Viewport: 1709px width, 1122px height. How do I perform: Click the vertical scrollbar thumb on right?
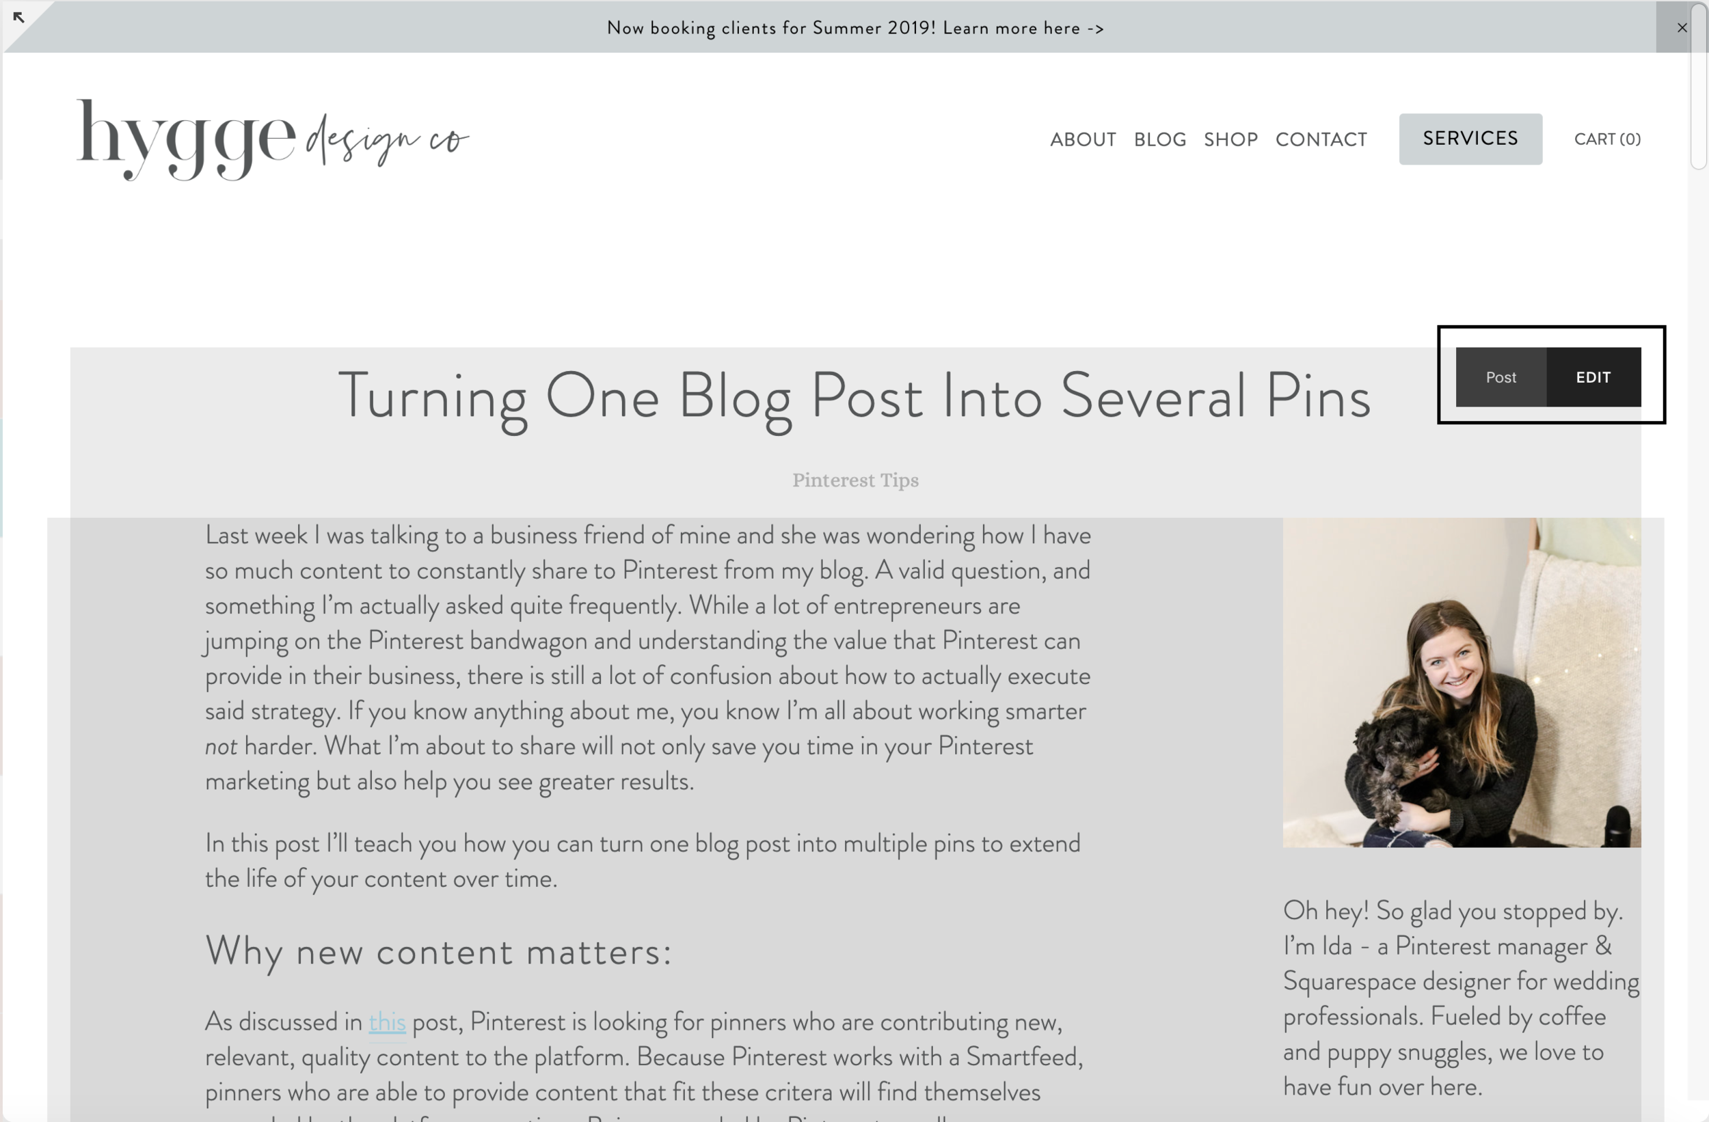(x=1698, y=85)
